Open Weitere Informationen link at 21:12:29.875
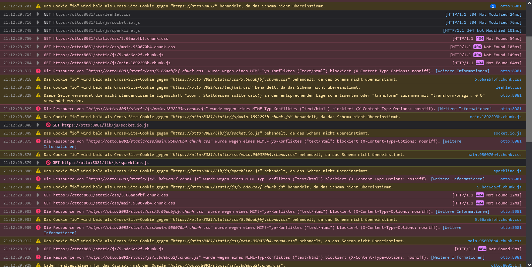 pyautogui.click(x=452, y=141)
